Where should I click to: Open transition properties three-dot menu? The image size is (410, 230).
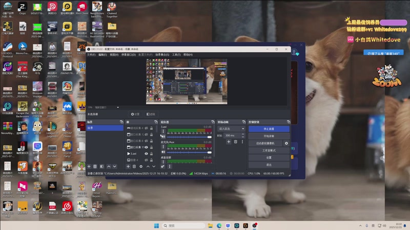242,142
